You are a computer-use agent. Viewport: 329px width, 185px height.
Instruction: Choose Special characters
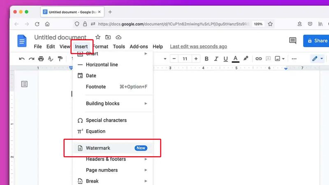113,120
